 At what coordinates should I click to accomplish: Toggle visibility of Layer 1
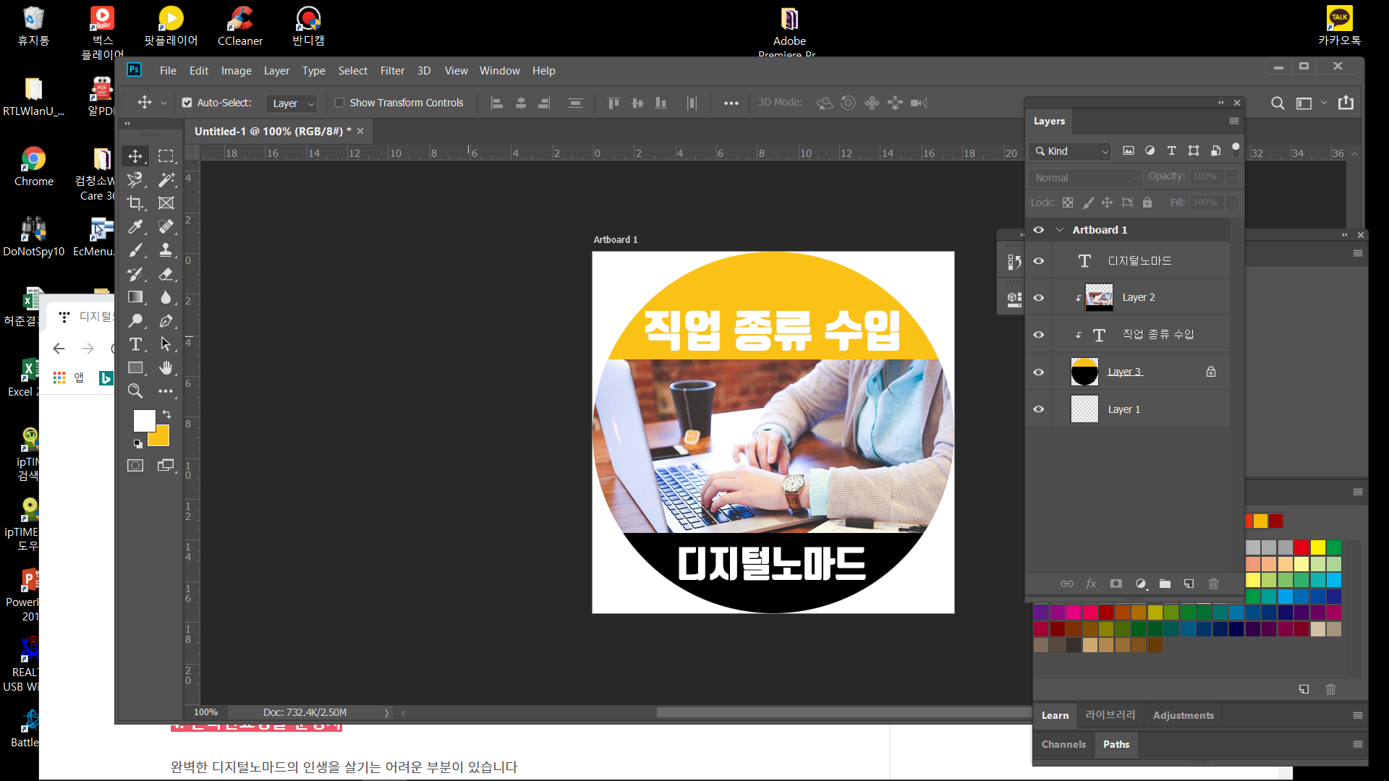click(1039, 409)
